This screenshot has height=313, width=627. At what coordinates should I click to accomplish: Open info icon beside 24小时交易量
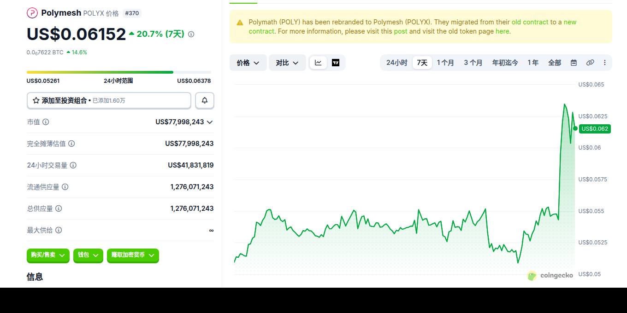(73, 165)
